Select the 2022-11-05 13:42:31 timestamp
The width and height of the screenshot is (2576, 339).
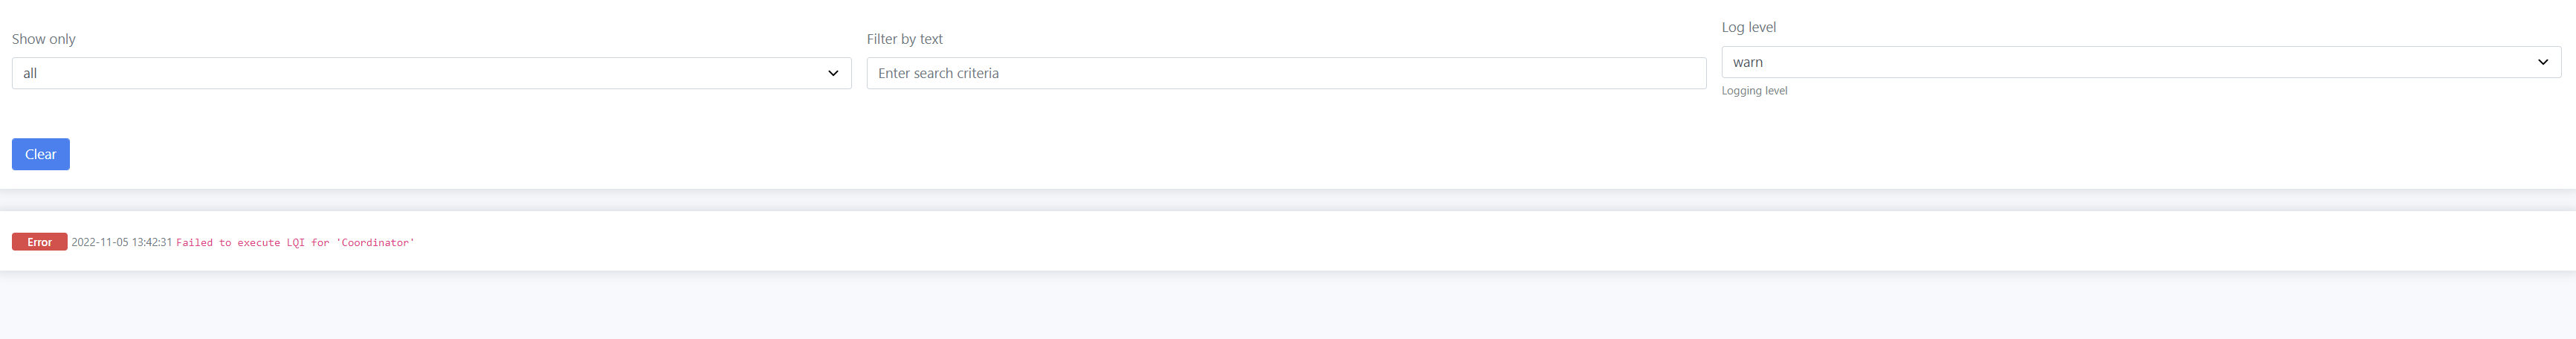tap(122, 242)
